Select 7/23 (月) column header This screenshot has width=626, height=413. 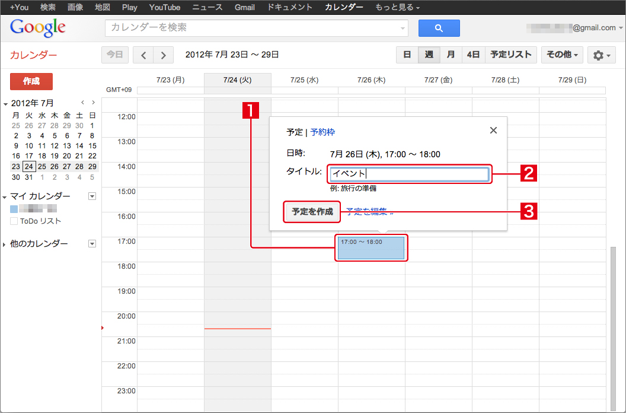[x=171, y=80]
